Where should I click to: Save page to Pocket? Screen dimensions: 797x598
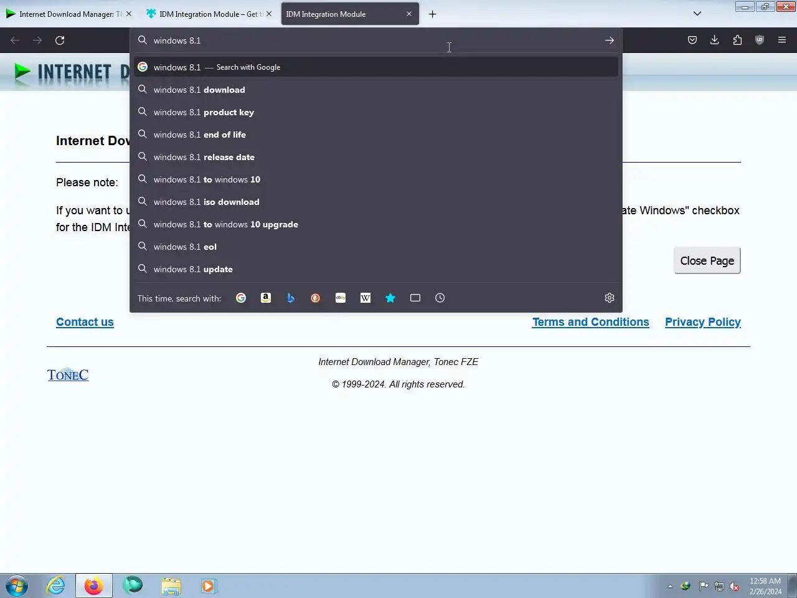coord(692,40)
